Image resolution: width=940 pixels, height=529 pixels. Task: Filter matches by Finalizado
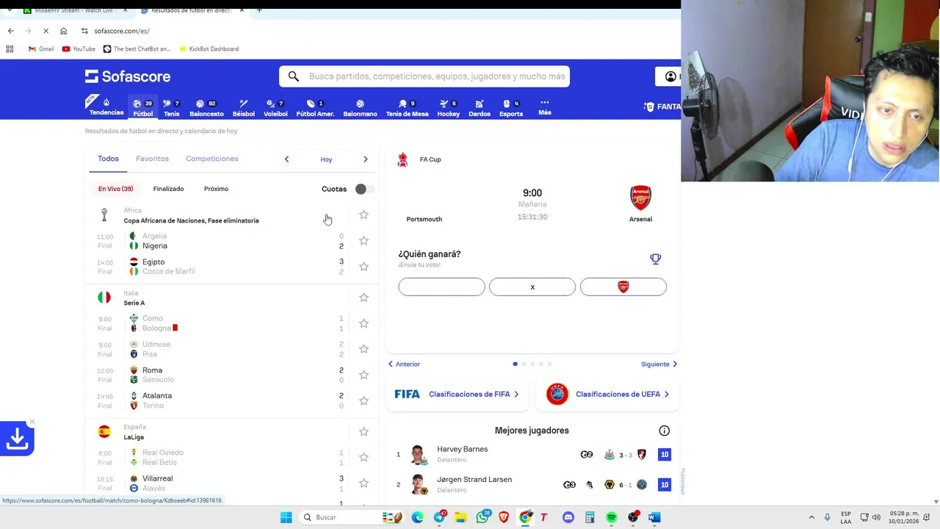168,189
